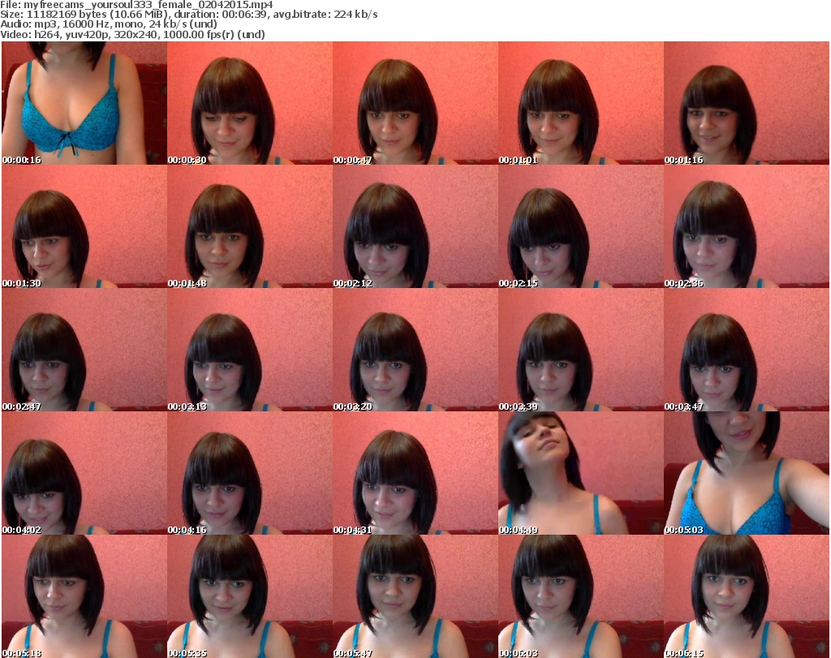Click the 00:06:03 thumbnail
This screenshot has height=658, width=831.
click(x=581, y=596)
